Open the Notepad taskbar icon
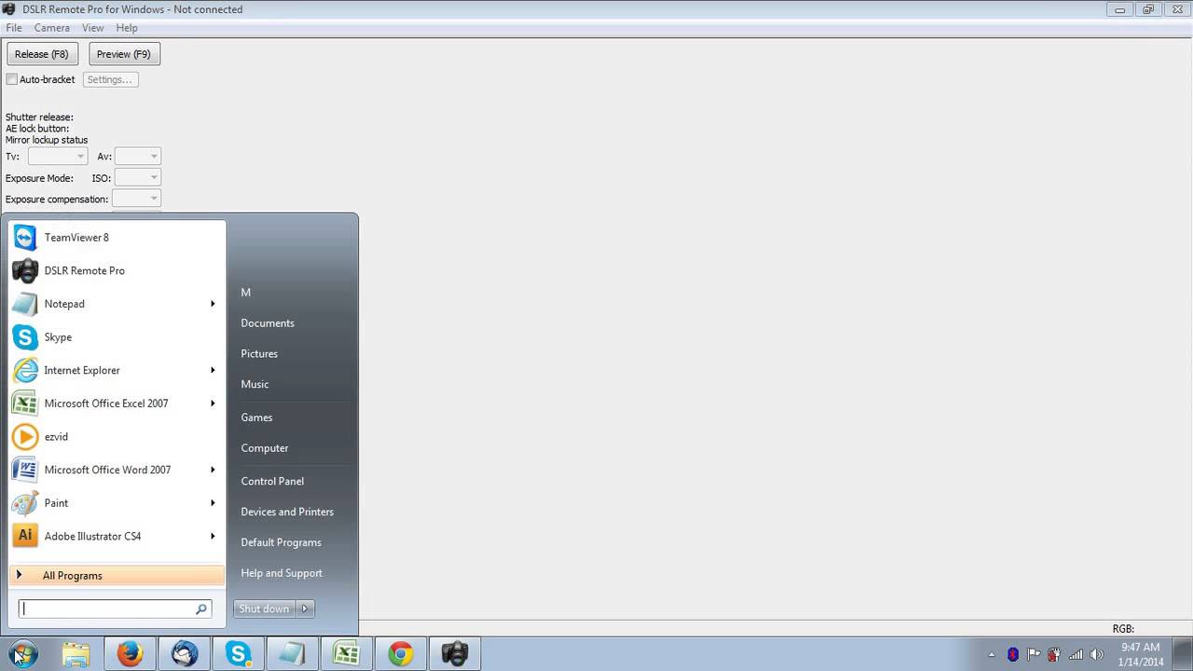The height and width of the screenshot is (671, 1193). pos(293,654)
